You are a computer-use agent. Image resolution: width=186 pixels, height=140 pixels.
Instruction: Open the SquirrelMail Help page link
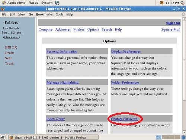(x=118, y=29)
